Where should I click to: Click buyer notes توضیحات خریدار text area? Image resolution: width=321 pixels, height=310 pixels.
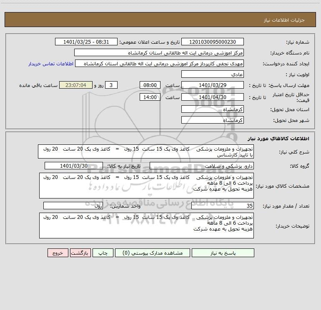point(146,226)
